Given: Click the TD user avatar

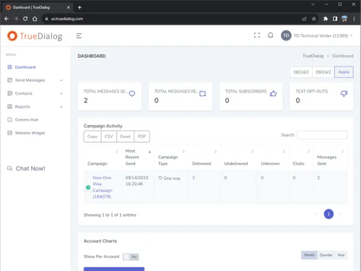Looking at the screenshot, I should 286,35.
